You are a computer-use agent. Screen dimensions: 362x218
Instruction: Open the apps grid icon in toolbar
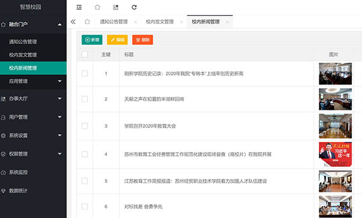(116, 7)
